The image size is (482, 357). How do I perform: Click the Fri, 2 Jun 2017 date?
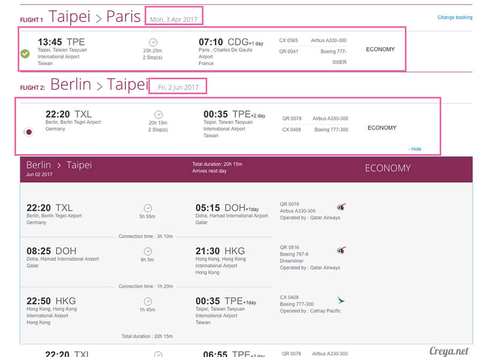pos(178,87)
